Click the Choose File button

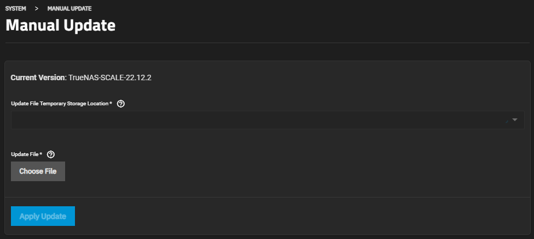[38, 171]
